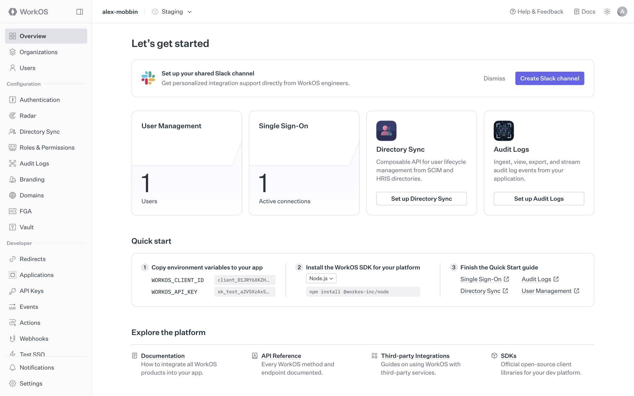
Task: Open the Directory Sync quick start guide
Action: tap(484, 291)
